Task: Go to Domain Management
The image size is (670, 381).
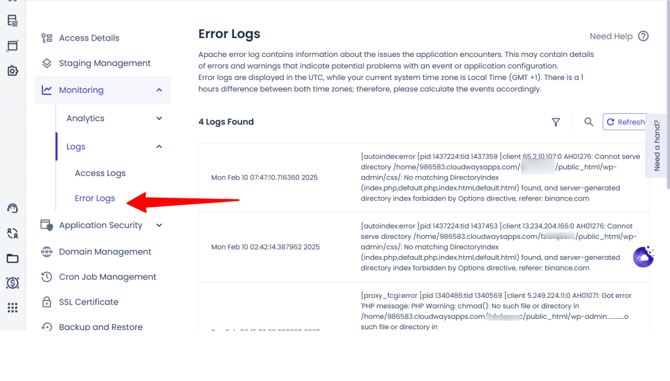Action: coord(105,252)
